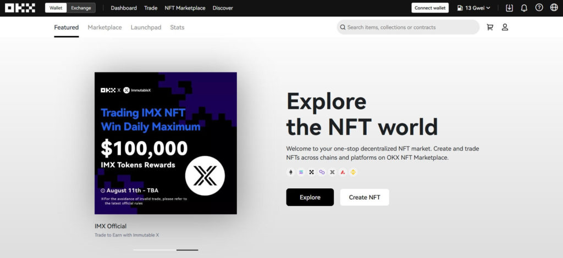Open the IMX Official title link
This screenshot has width=563, height=258.
111,226
